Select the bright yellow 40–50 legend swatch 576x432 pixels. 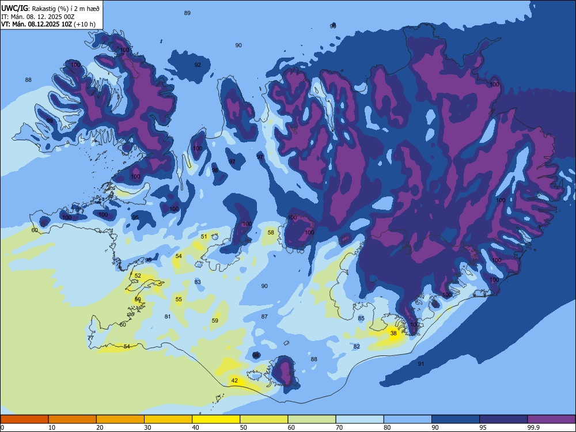[x=216, y=419]
